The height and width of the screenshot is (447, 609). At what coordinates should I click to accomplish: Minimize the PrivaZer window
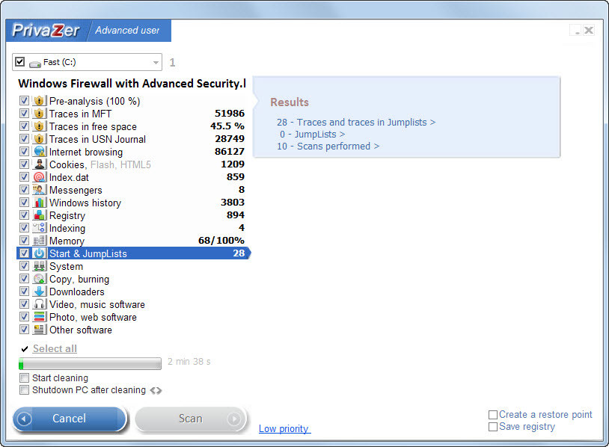pyautogui.click(x=576, y=30)
